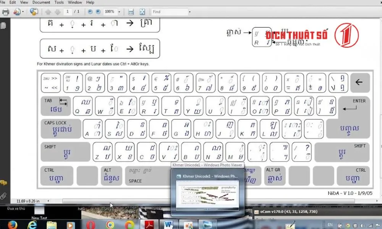Open the Tools menu

pos(59,2)
